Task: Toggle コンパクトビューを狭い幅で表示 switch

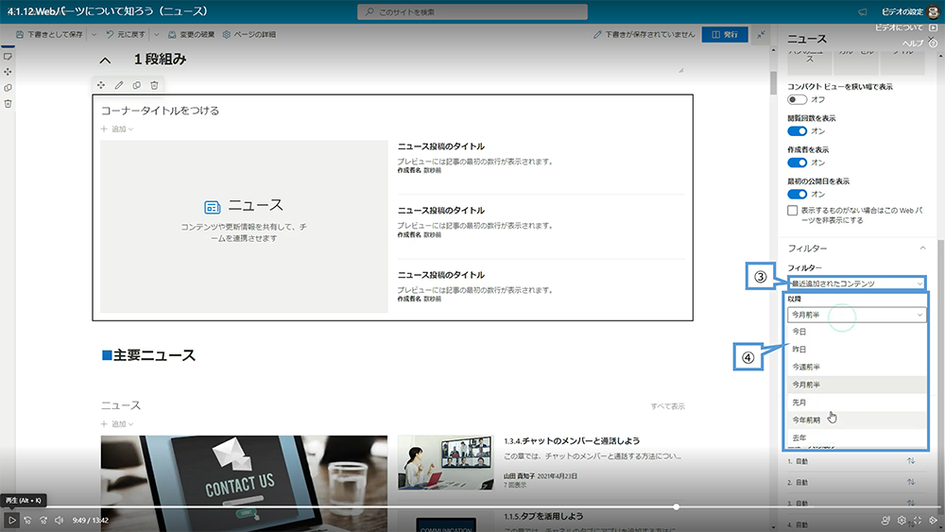Action: click(x=797, y=99)
